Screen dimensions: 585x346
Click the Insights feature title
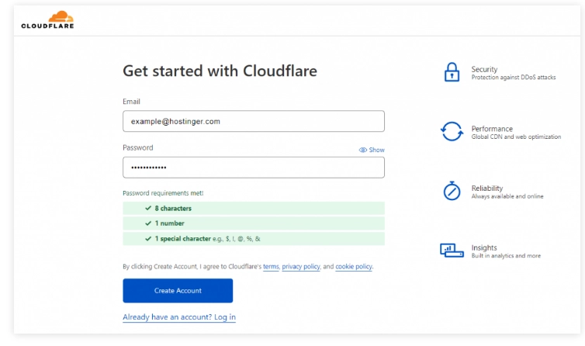(484, 247)
